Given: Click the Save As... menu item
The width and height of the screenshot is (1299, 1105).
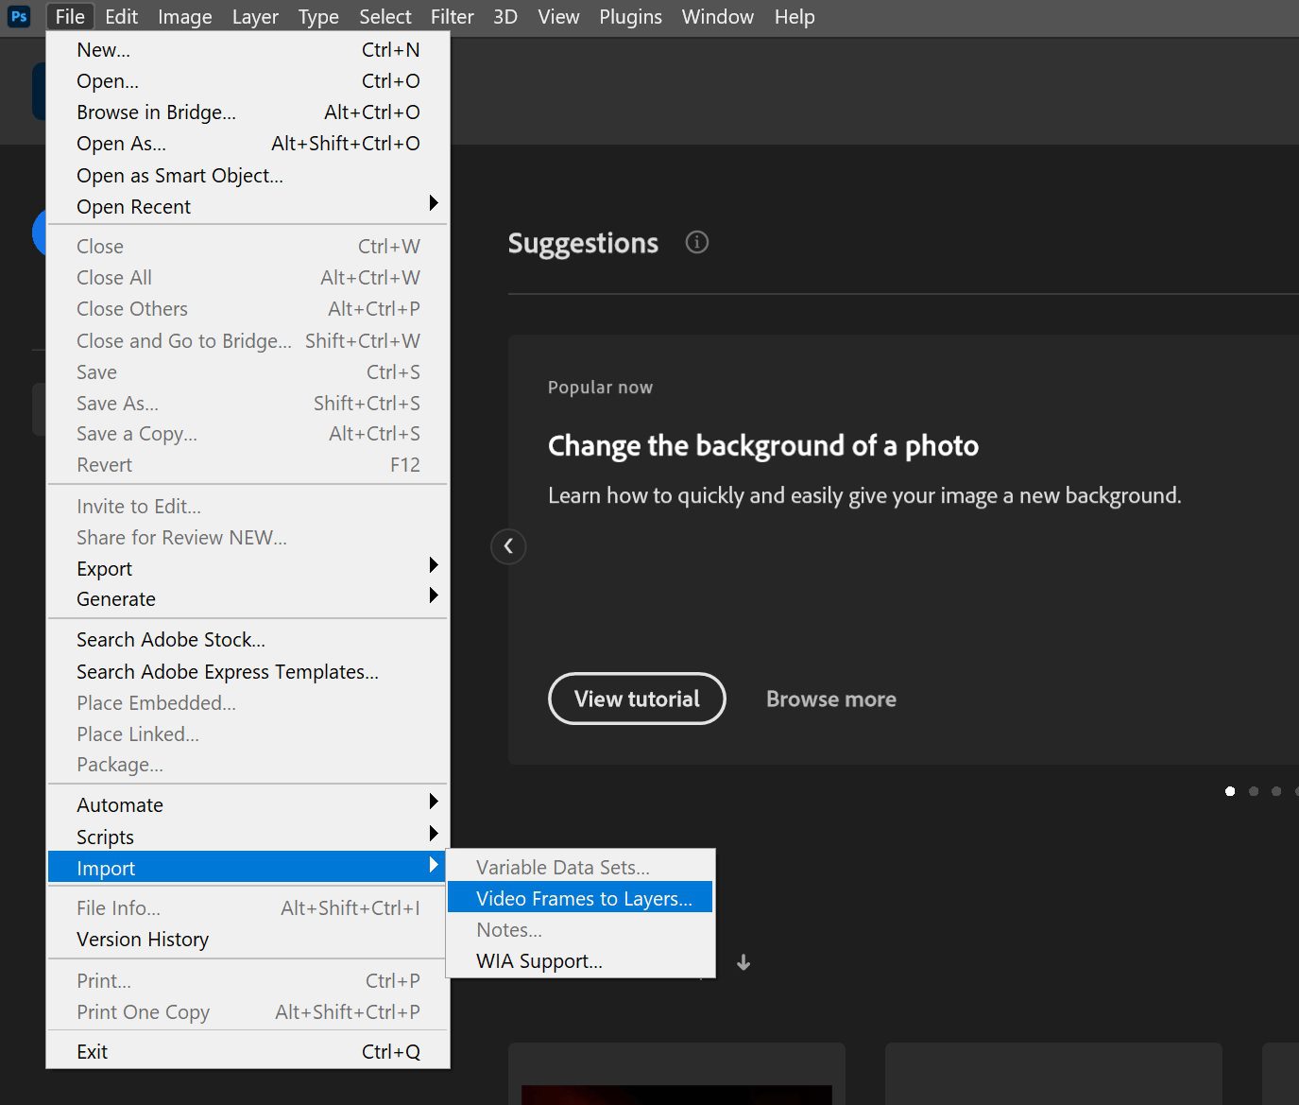Looking at the screenshot, I should [x=248, y=403].
